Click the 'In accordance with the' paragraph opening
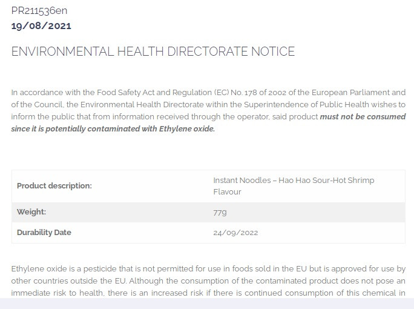Screen dimensions: 414x309 coord(45,93)
